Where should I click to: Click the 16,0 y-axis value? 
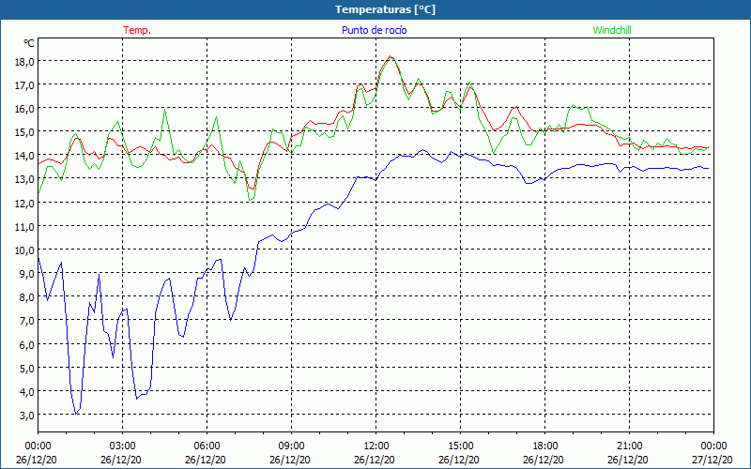pos(25,109)
